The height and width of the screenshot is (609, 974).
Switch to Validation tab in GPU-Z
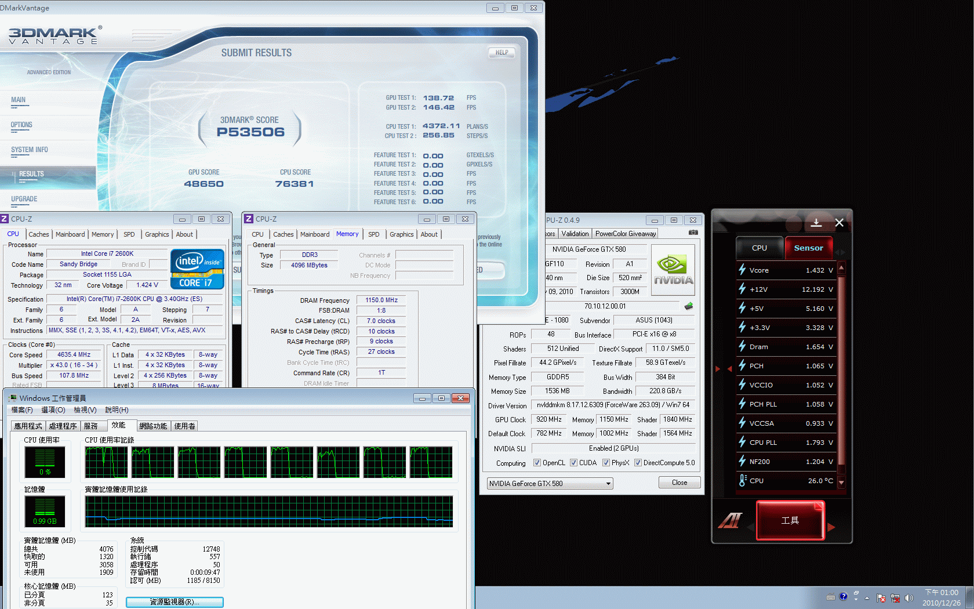[575, 234]
